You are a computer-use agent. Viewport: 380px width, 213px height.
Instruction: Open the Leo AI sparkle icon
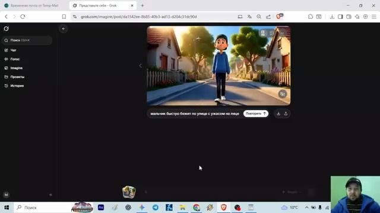coord(357,17)
